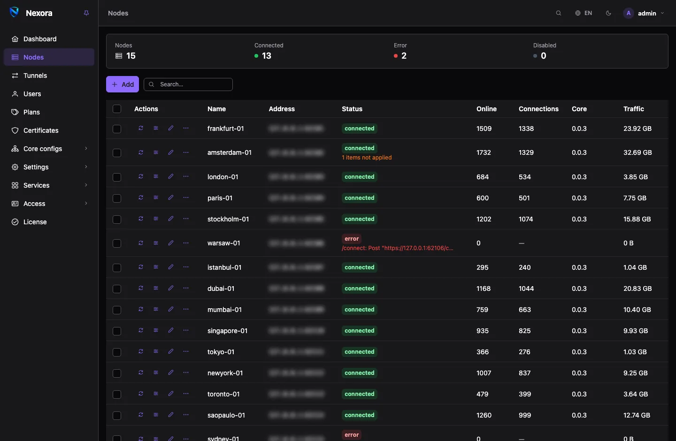Expand the Services submenu
This screenshot has width=676, height=441.
[x=49, y=185]
